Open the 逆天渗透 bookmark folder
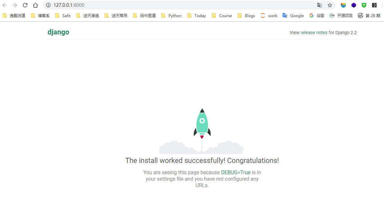This screenshot has height=199, width=384. (88, 16)
